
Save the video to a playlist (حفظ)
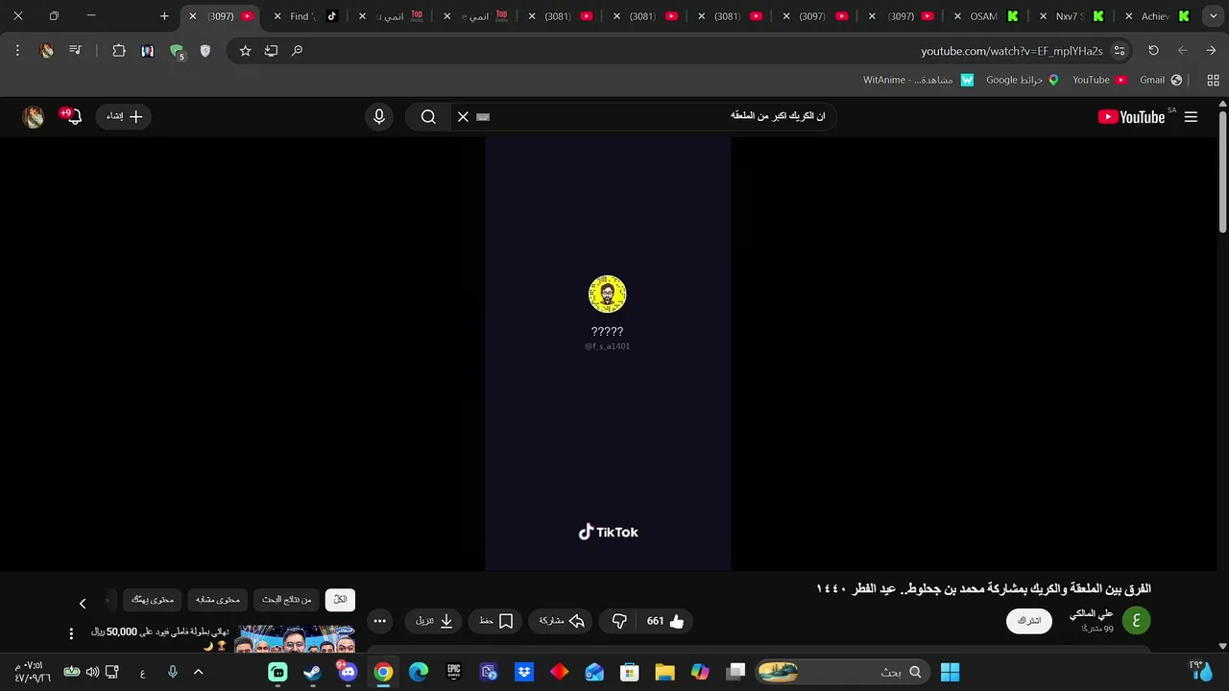[x=496, y=621]
